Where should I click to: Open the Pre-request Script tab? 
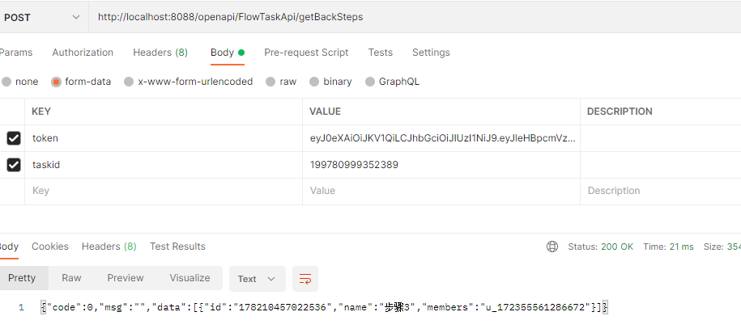click(x=306, y=53)
